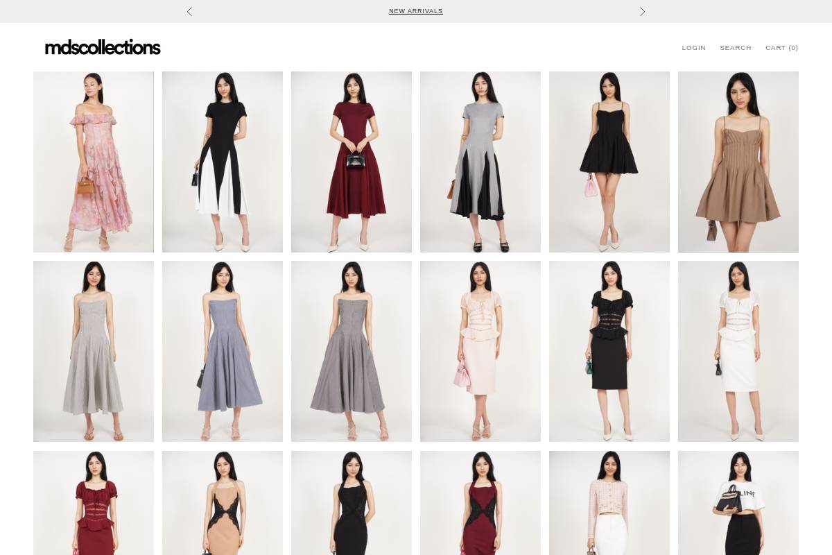
Task: Select the black puff-sleeve pencil dress set
Action: (609, 351)
